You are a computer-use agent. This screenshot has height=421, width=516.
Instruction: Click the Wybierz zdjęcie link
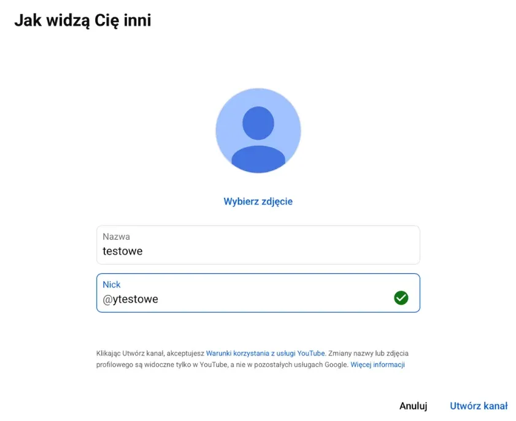click(x=258, y=201)
